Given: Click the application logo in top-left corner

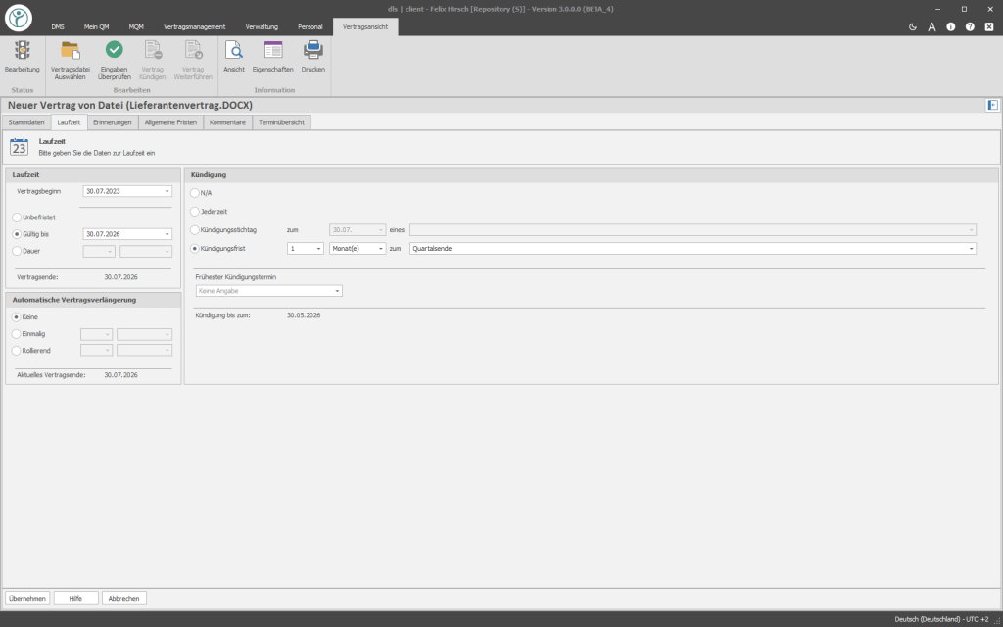Looking at the screenshot, I should 19,18.
